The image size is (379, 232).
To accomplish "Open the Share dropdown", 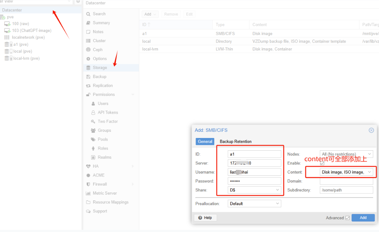I will [x=277, y=190].
